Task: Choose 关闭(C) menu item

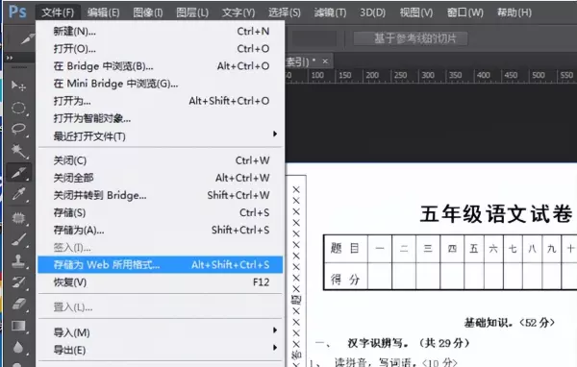Action: coord(161,160)
